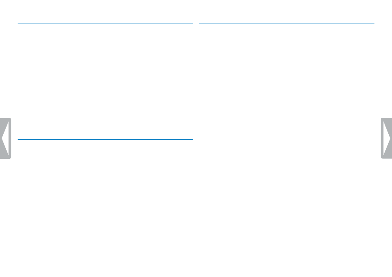This screenshot has width=392, height=277.
Task: Tap the gray back tab at left margin
Action: pyautogui.click(x=5, y=138)
